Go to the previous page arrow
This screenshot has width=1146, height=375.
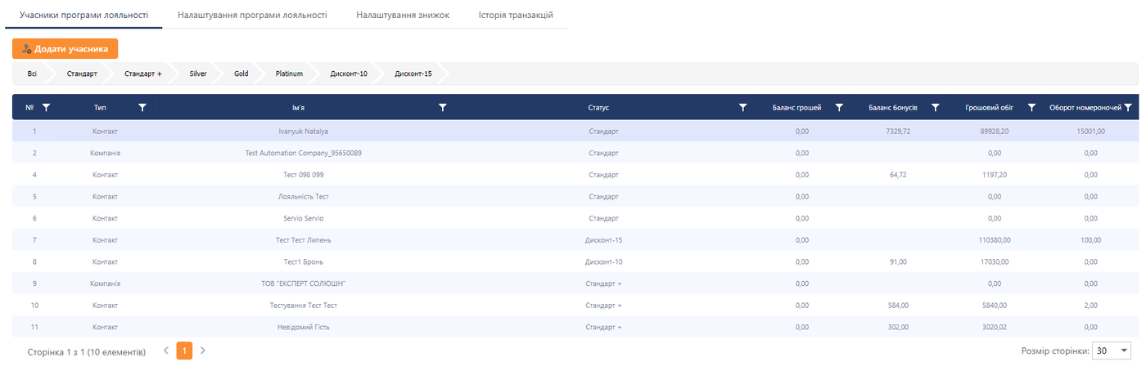click(x=166, y=350)
